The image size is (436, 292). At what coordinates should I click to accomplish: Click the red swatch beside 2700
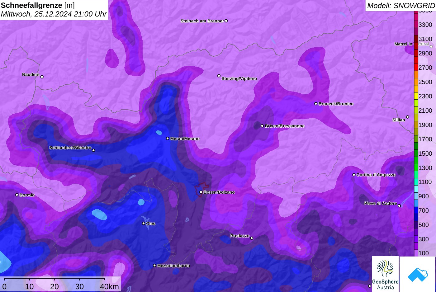(416, 68)
